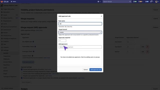Click the Security & Compliance shield icon
Viewport: 160px width, 90px height.
2,27
